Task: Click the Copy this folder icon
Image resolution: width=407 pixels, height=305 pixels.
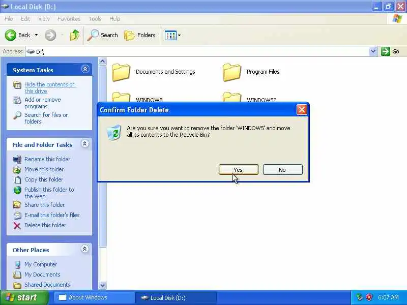Action: tap(17, 180)
